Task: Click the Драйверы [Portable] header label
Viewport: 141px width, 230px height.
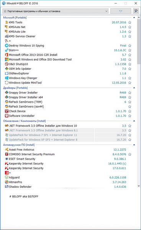Action: point(15,88)
